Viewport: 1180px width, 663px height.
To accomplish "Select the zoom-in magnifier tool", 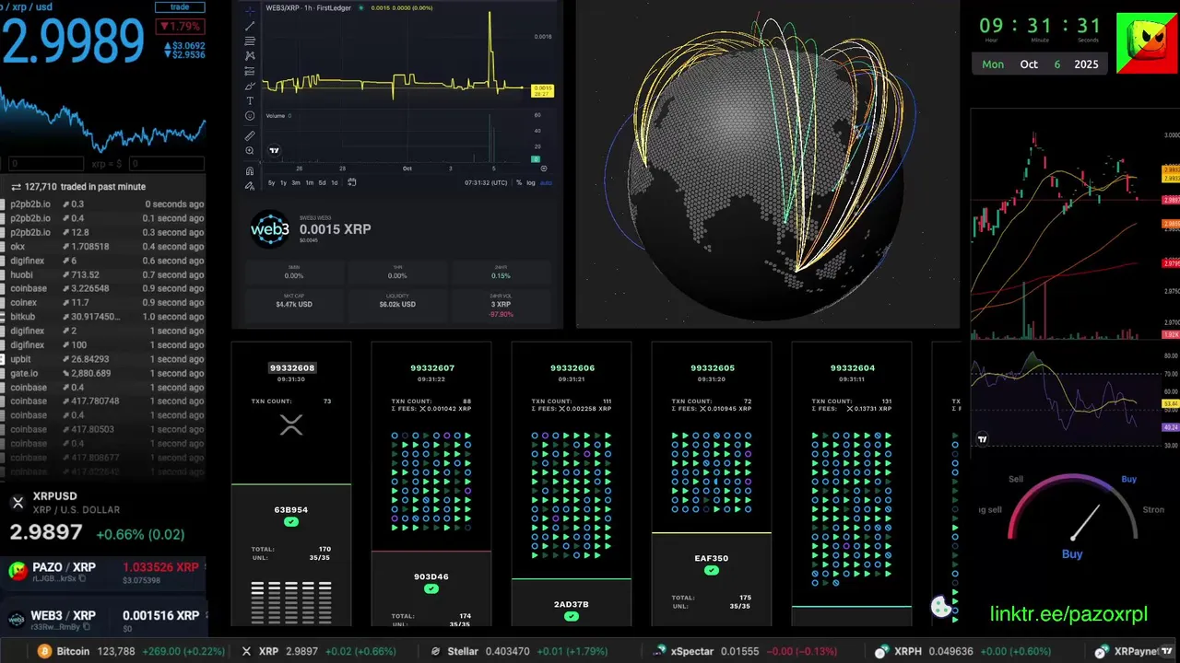I will tap(250, 150).
